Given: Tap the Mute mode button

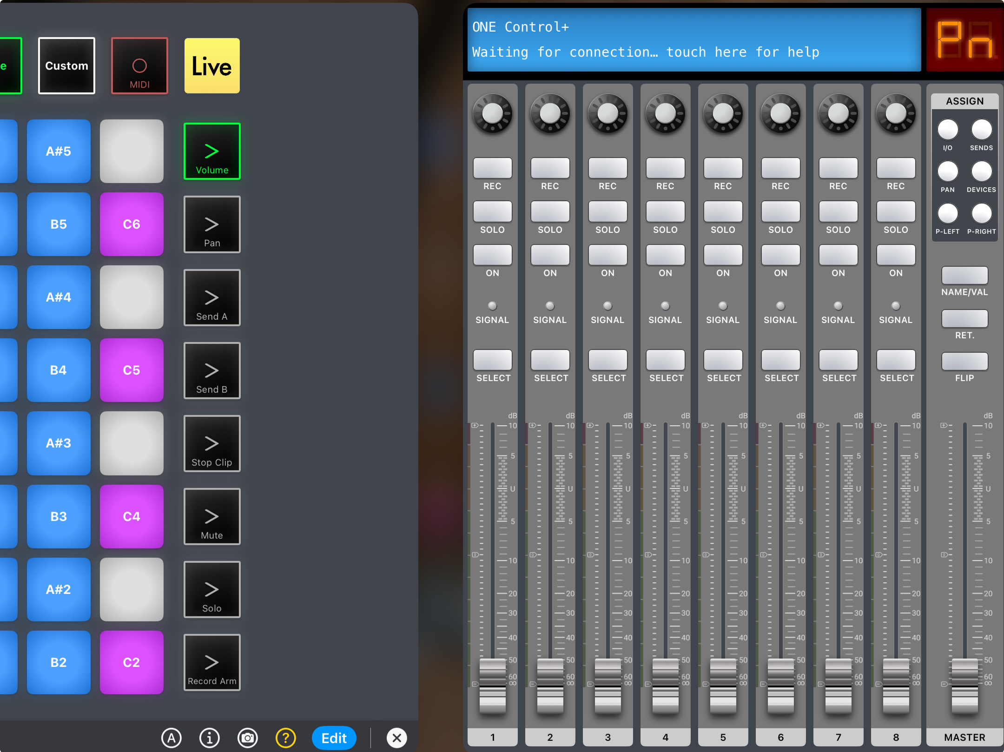Looking at the screenshot, I should [212, 516].
